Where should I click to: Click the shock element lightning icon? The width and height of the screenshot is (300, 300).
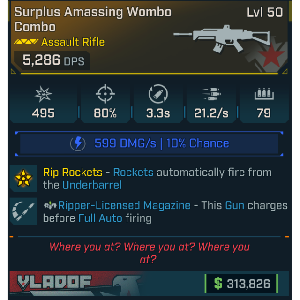click(x=78, y=143)
